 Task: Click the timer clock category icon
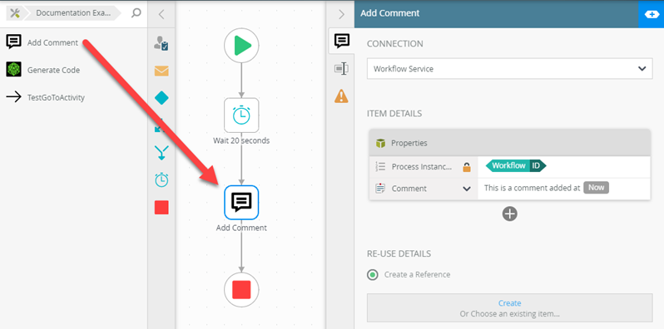point(161,179)
